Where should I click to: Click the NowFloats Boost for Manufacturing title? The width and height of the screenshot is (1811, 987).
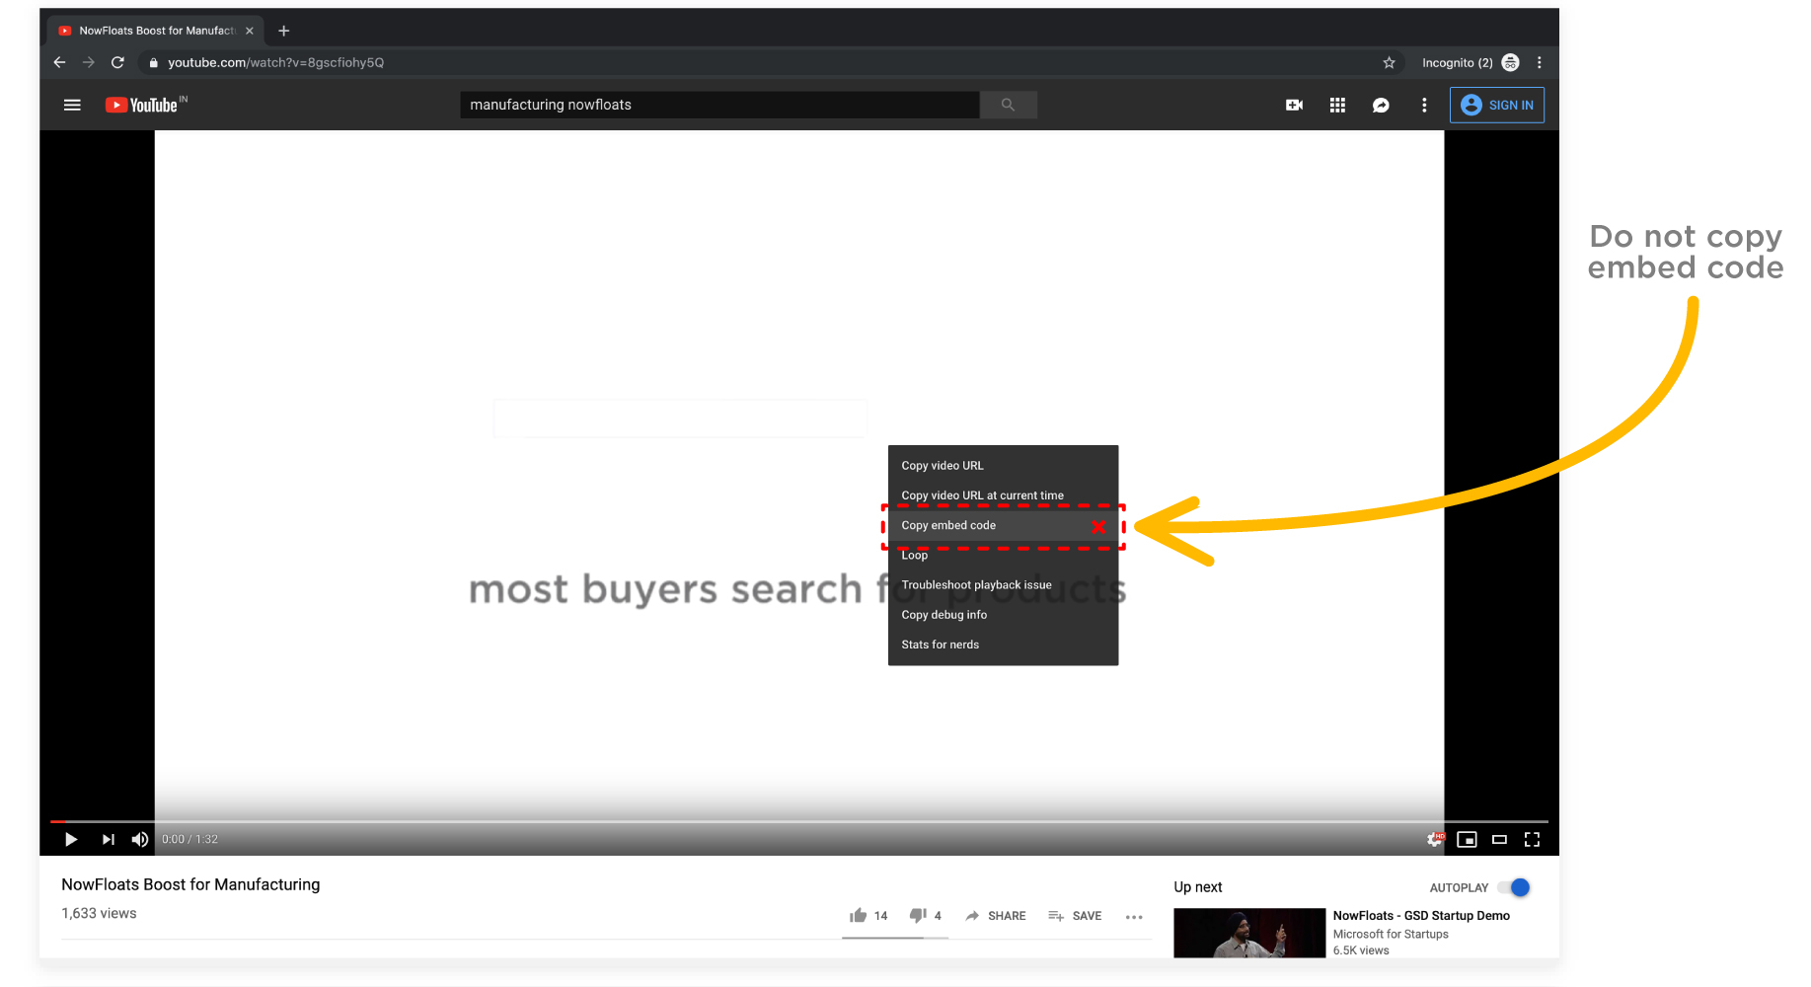pyautogui.click(x=190, y=884)
